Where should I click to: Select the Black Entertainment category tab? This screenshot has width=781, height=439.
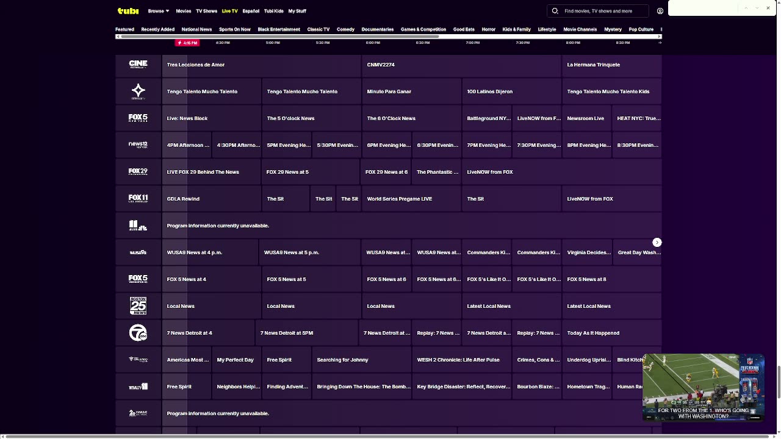pyautogui.click(x=279, y=29)
